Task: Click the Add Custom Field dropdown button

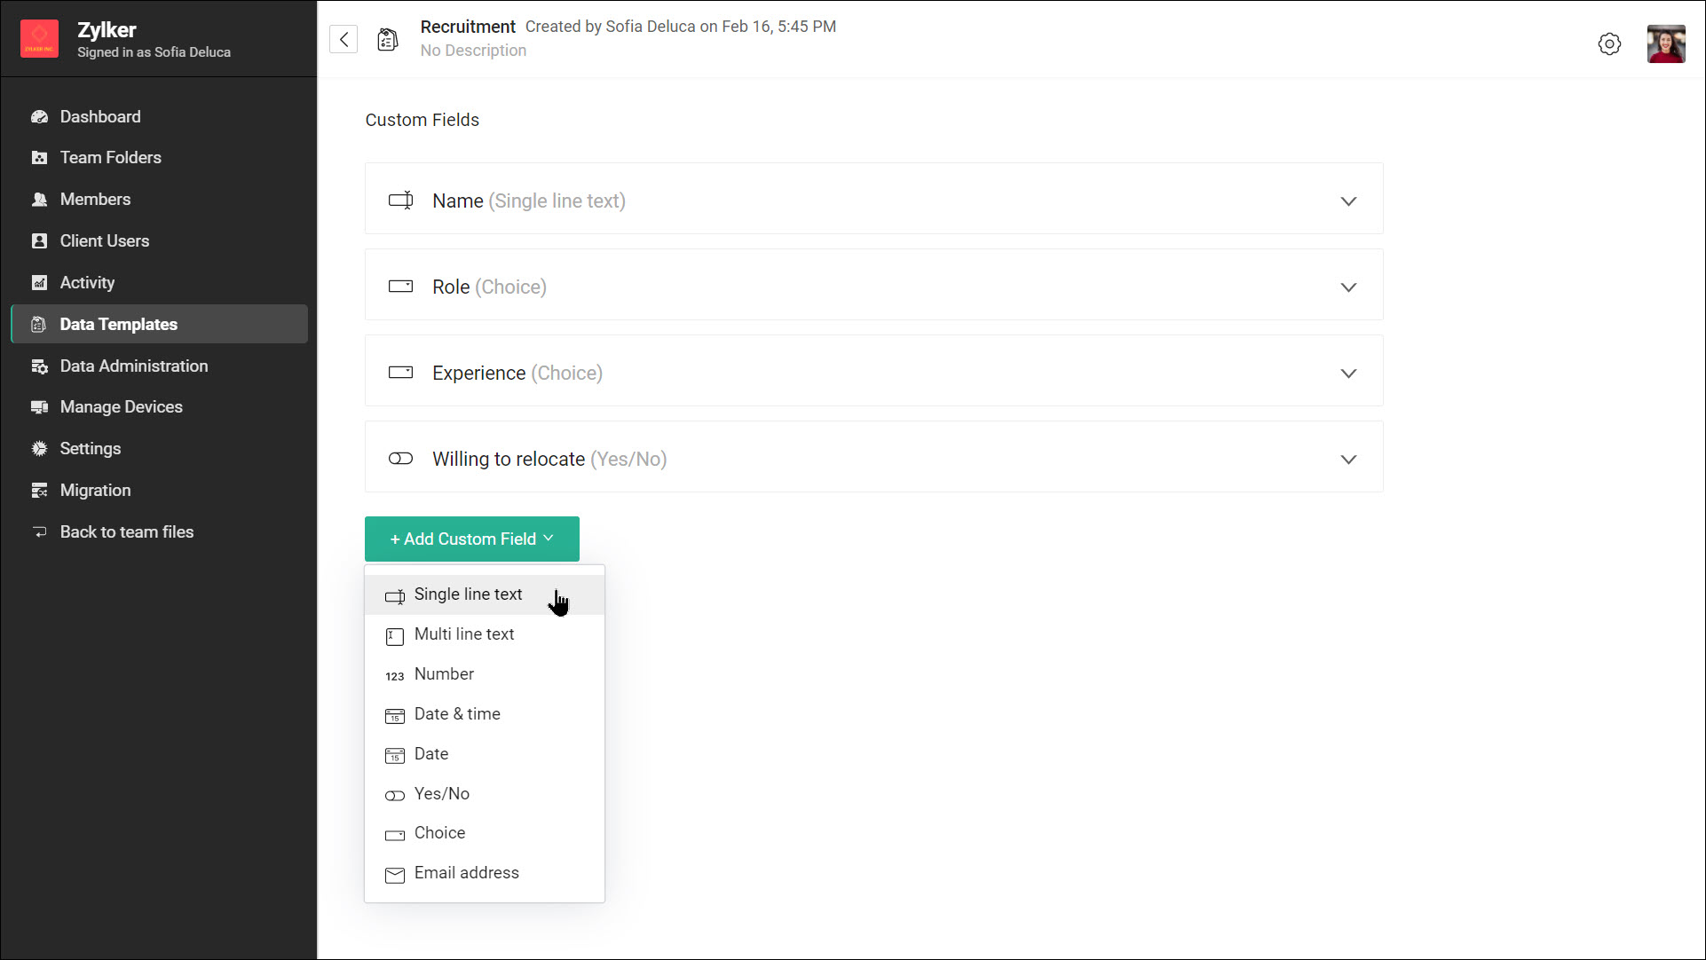Action: coord(471,539)
